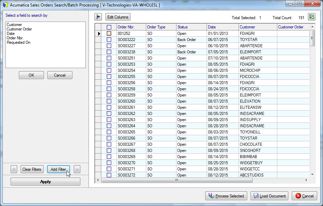
Task: Check the box for order SO003272
Action: click(109, 175)
